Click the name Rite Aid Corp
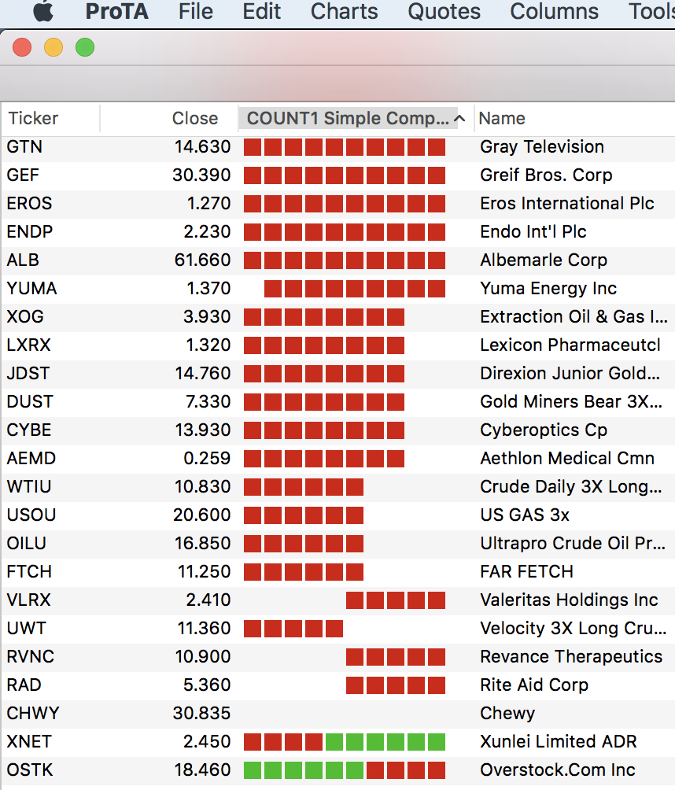Screen dimensions: 675x790 click(534, 685)
